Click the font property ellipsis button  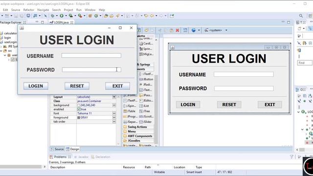coord(114,113)
